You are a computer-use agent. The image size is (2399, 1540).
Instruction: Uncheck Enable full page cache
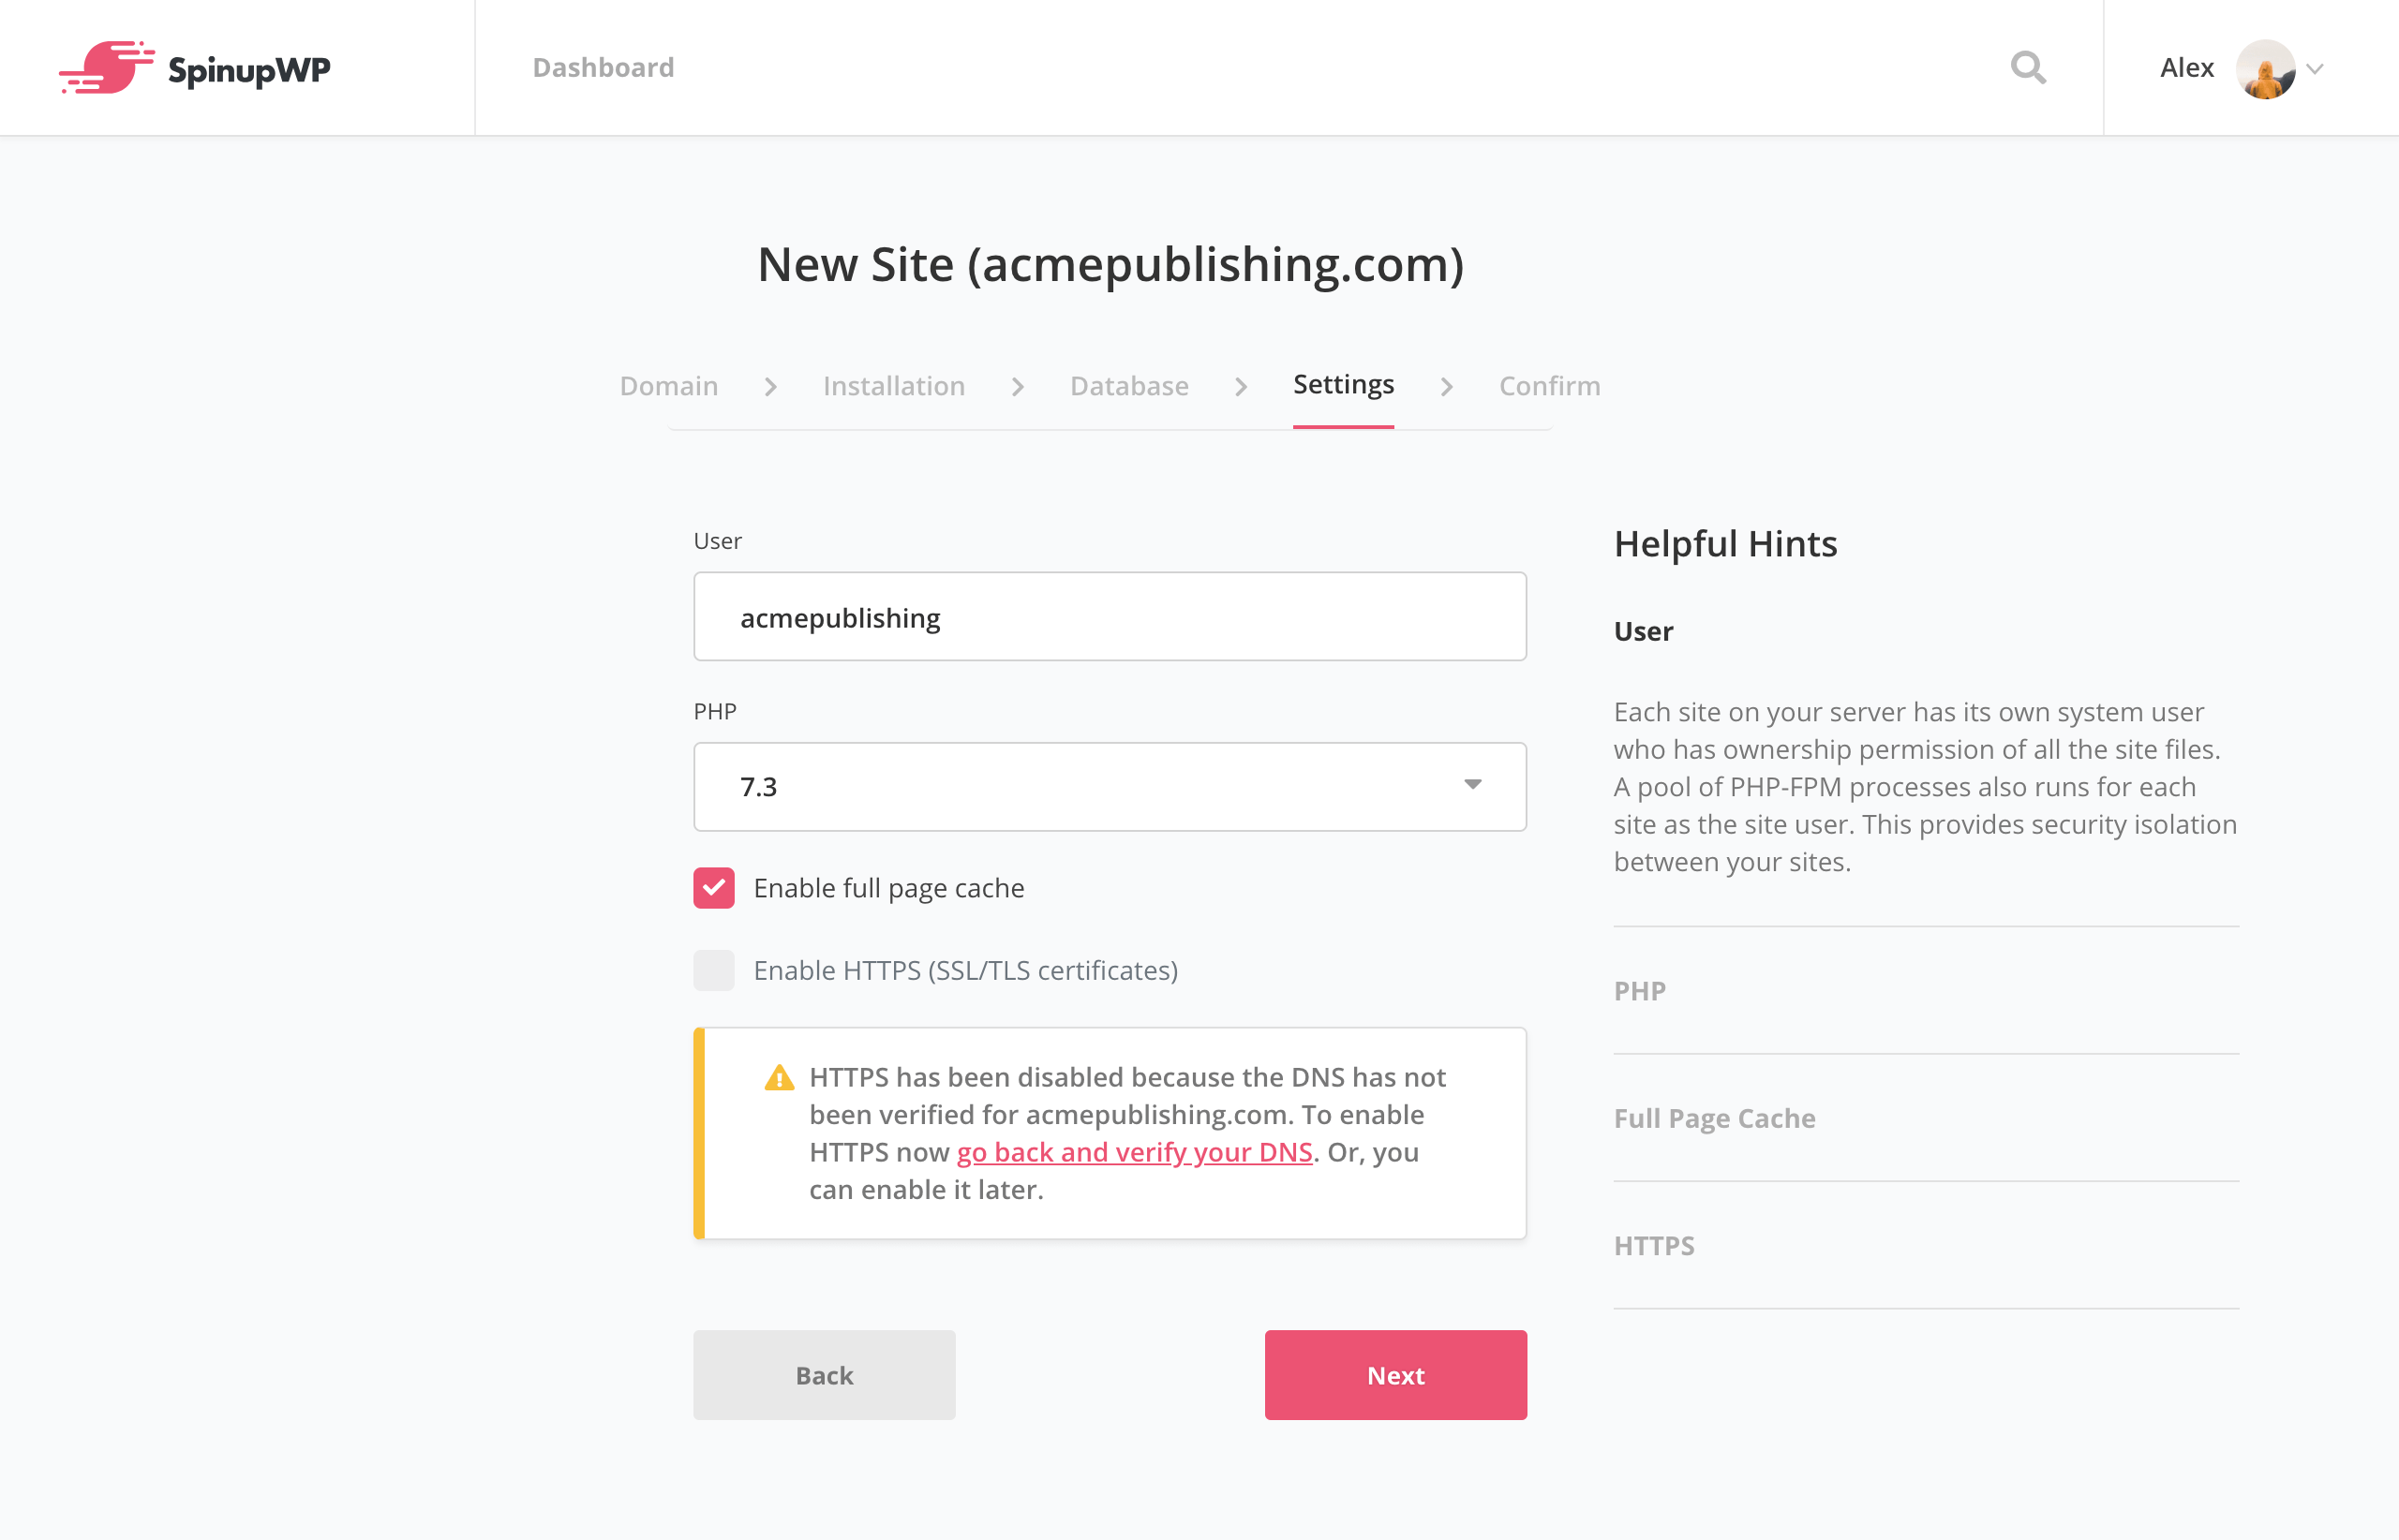pos(713,888)
